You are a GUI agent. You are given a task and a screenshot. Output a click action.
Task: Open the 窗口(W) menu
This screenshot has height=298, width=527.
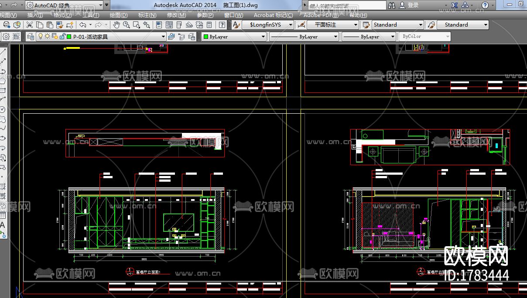coord(234,15)
